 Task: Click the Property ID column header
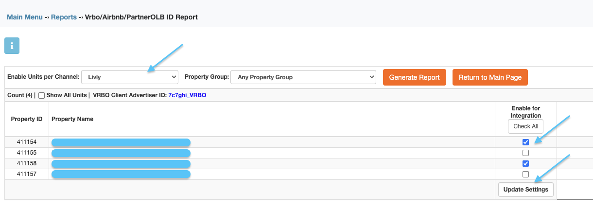[x=27, y=119]
